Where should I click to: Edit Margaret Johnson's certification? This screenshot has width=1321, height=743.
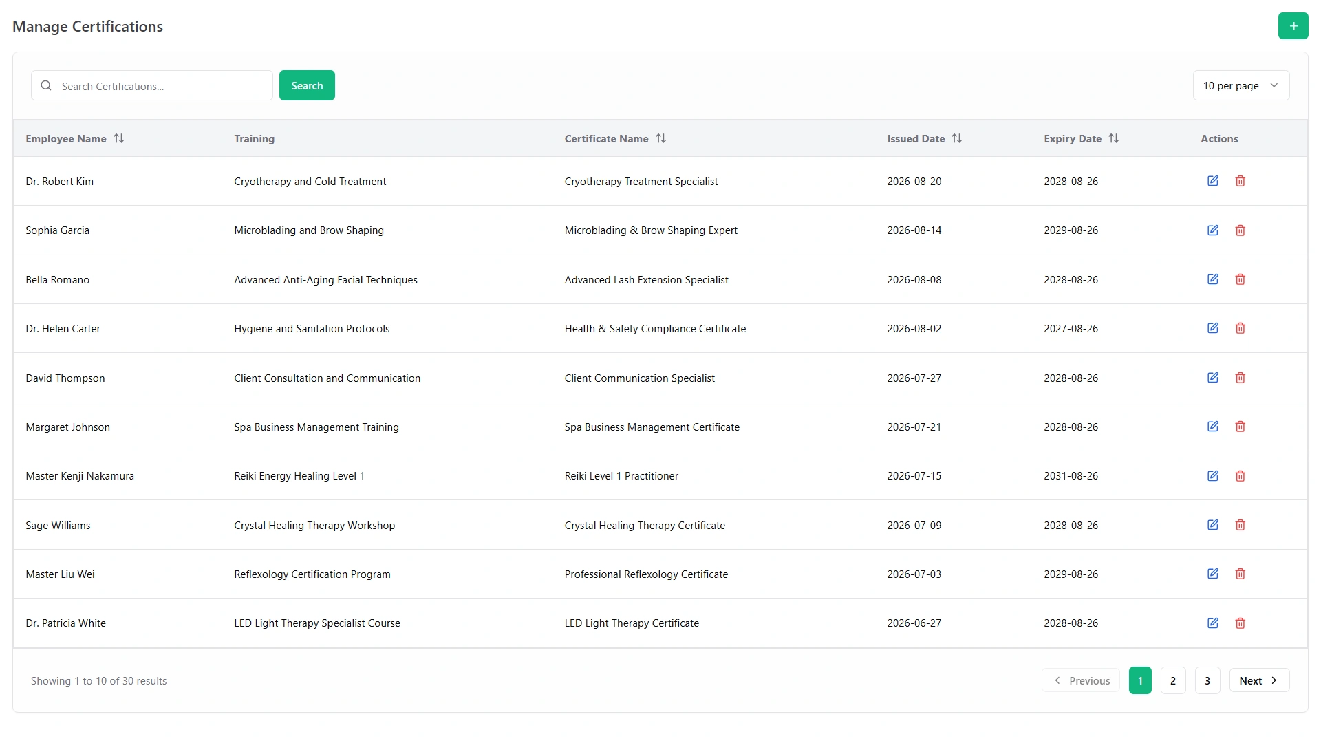[x=1213, y=427]
